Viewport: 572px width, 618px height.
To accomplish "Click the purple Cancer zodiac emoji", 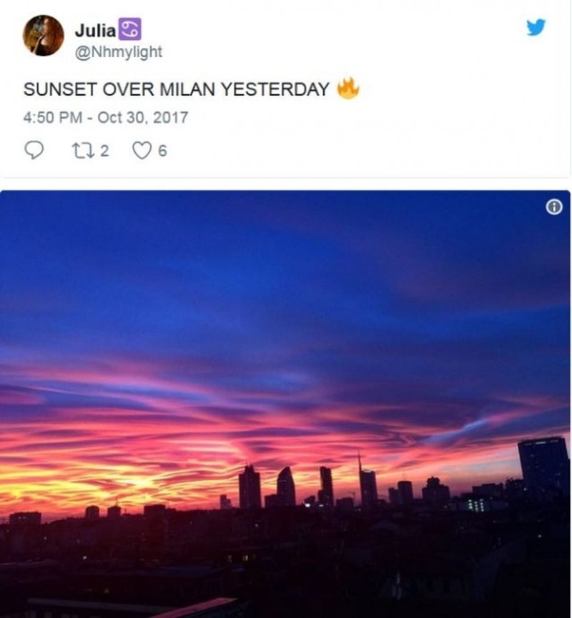I will pos(130,29).
